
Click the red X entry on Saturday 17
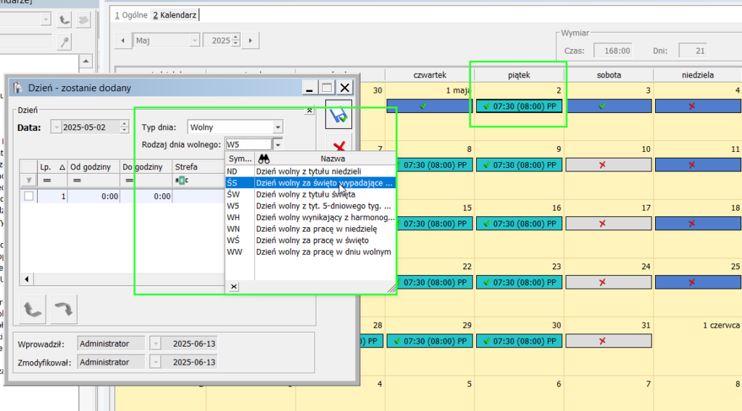tap(609, 224)
